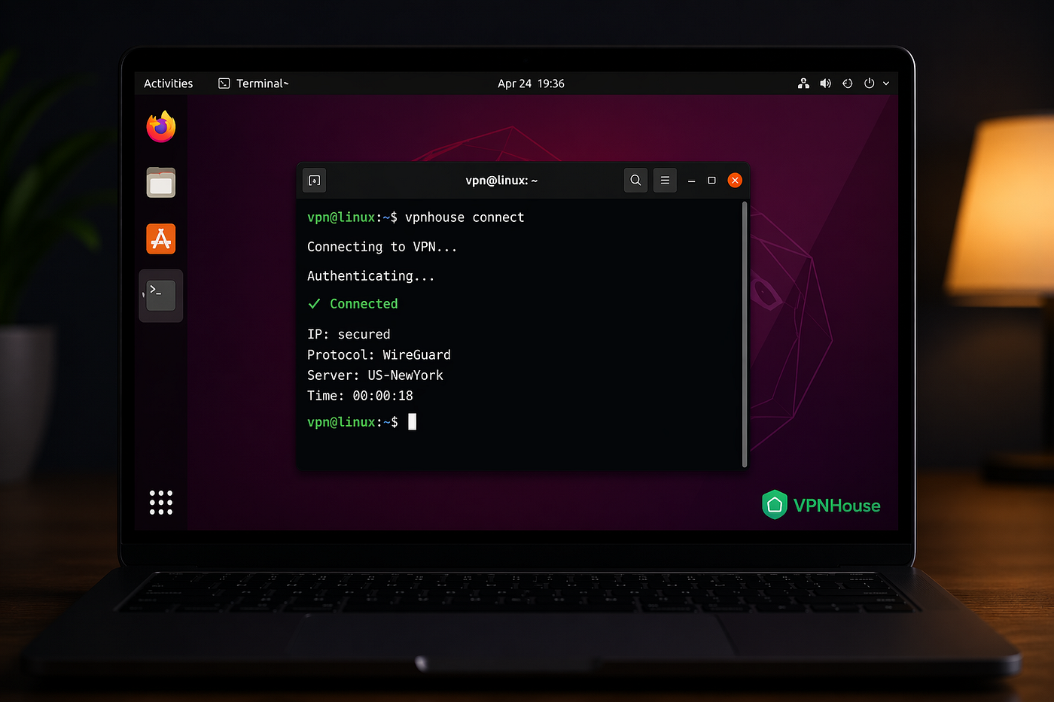1054x702 pixels.
Task: Open the terminal hamburger menu
Action: [665, 180]
